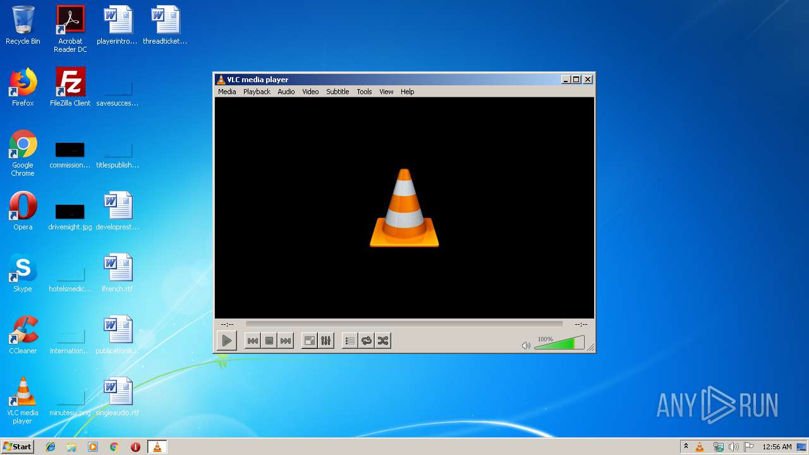Select VLC media player desktop shortcut

23,401
